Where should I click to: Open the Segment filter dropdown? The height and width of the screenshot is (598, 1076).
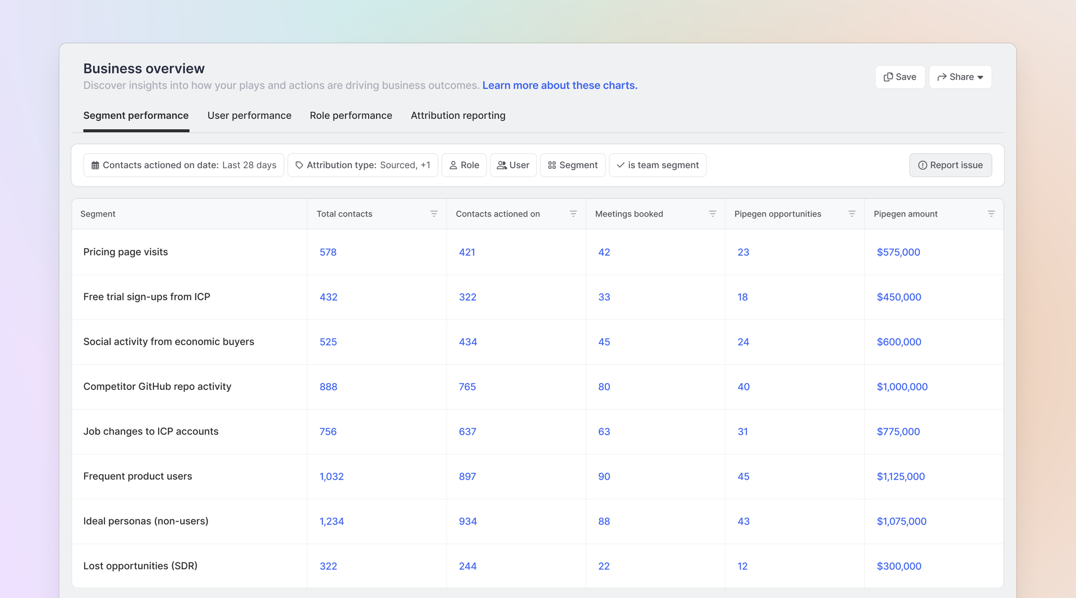pos(572,166)
